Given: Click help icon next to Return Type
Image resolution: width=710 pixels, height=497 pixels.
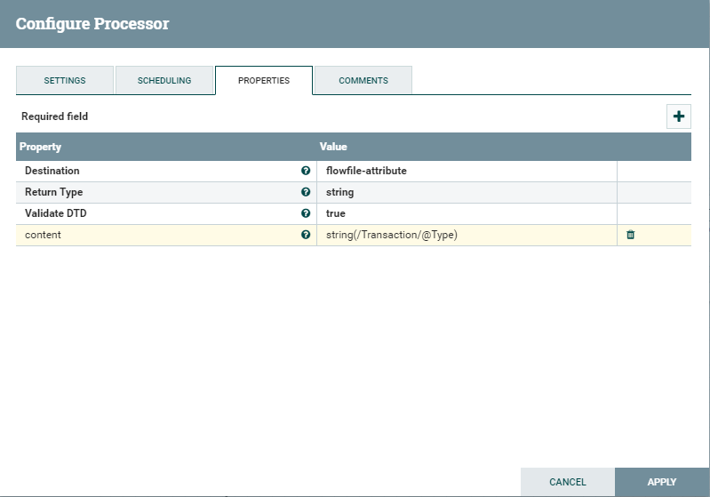Looking at the screenshot, I should (306, 192).
